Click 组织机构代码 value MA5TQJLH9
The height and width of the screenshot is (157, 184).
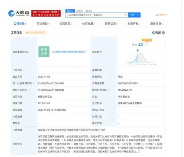(125, 90)
